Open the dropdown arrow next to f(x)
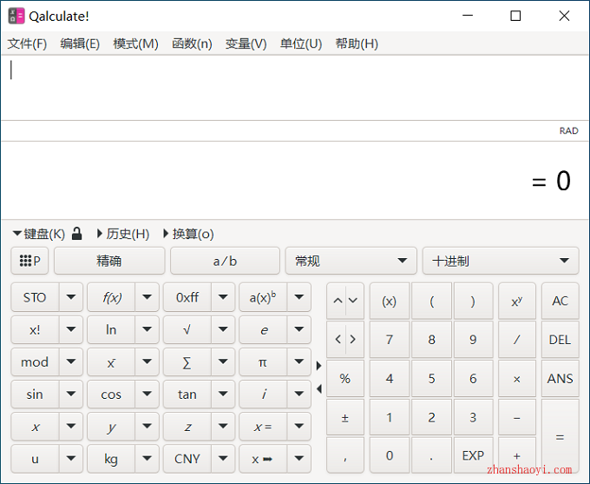 pyautogui.click(x=147, y=297)
